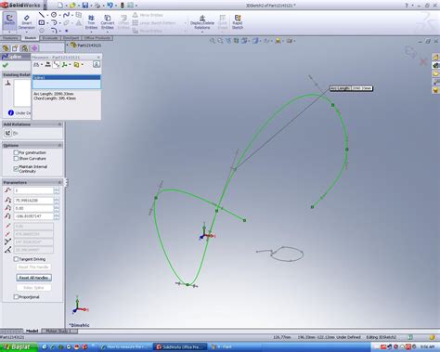Open PropertyManager tab icon
Screen dimensions: 440x352
(15, 48)
